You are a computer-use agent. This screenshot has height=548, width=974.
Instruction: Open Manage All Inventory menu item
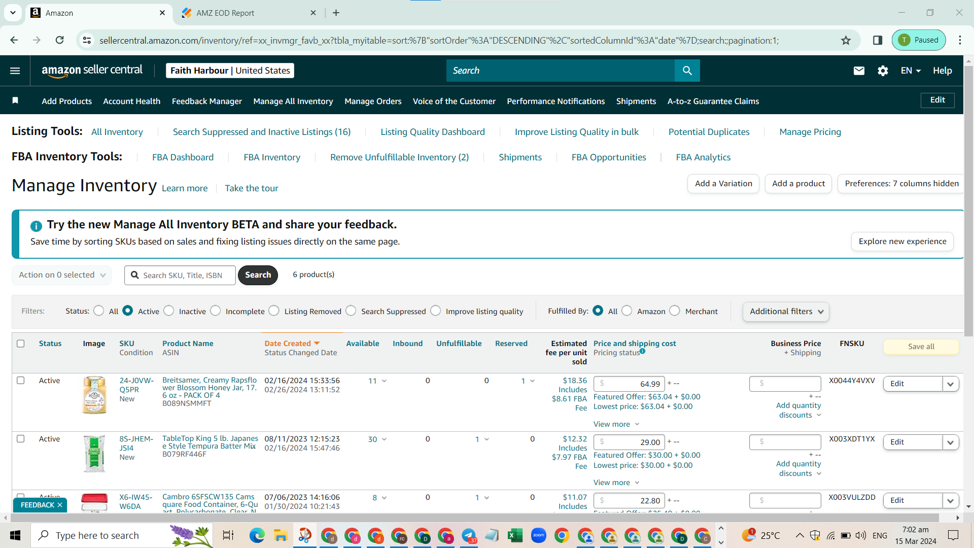coord(293,101)
